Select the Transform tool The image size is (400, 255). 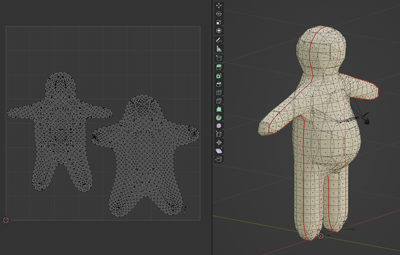coord(219,30)
